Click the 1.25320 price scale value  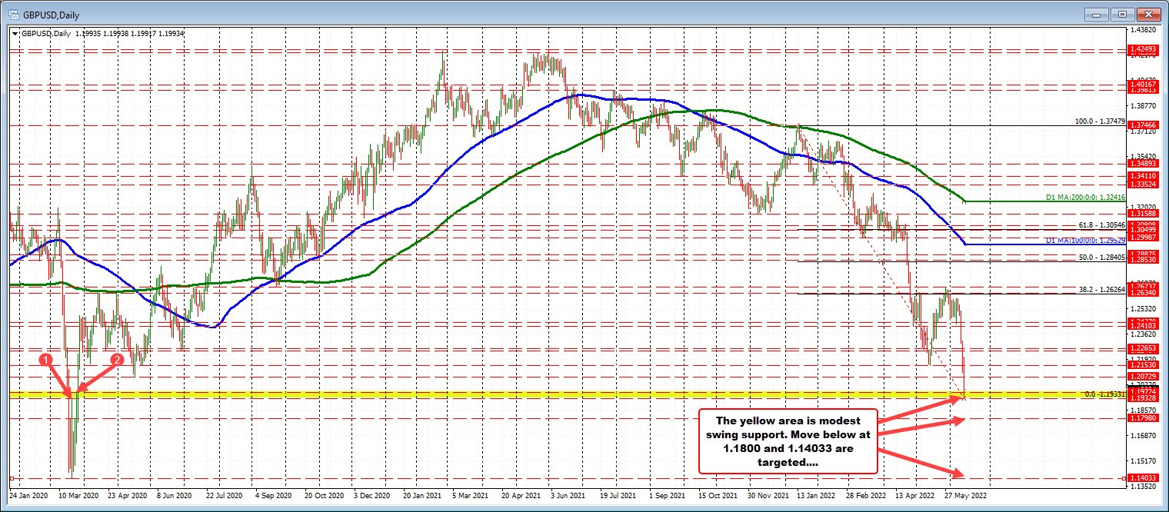1144,308
